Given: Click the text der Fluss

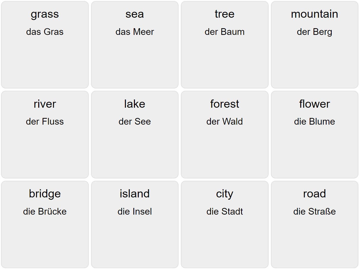Looking at the screenshot, I should (45, 122).
